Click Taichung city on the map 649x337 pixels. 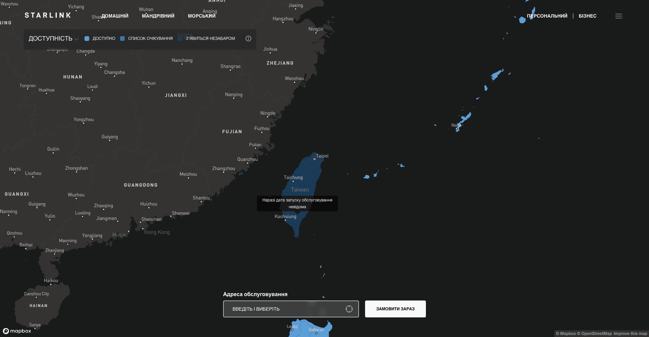(x=293, y=177)
